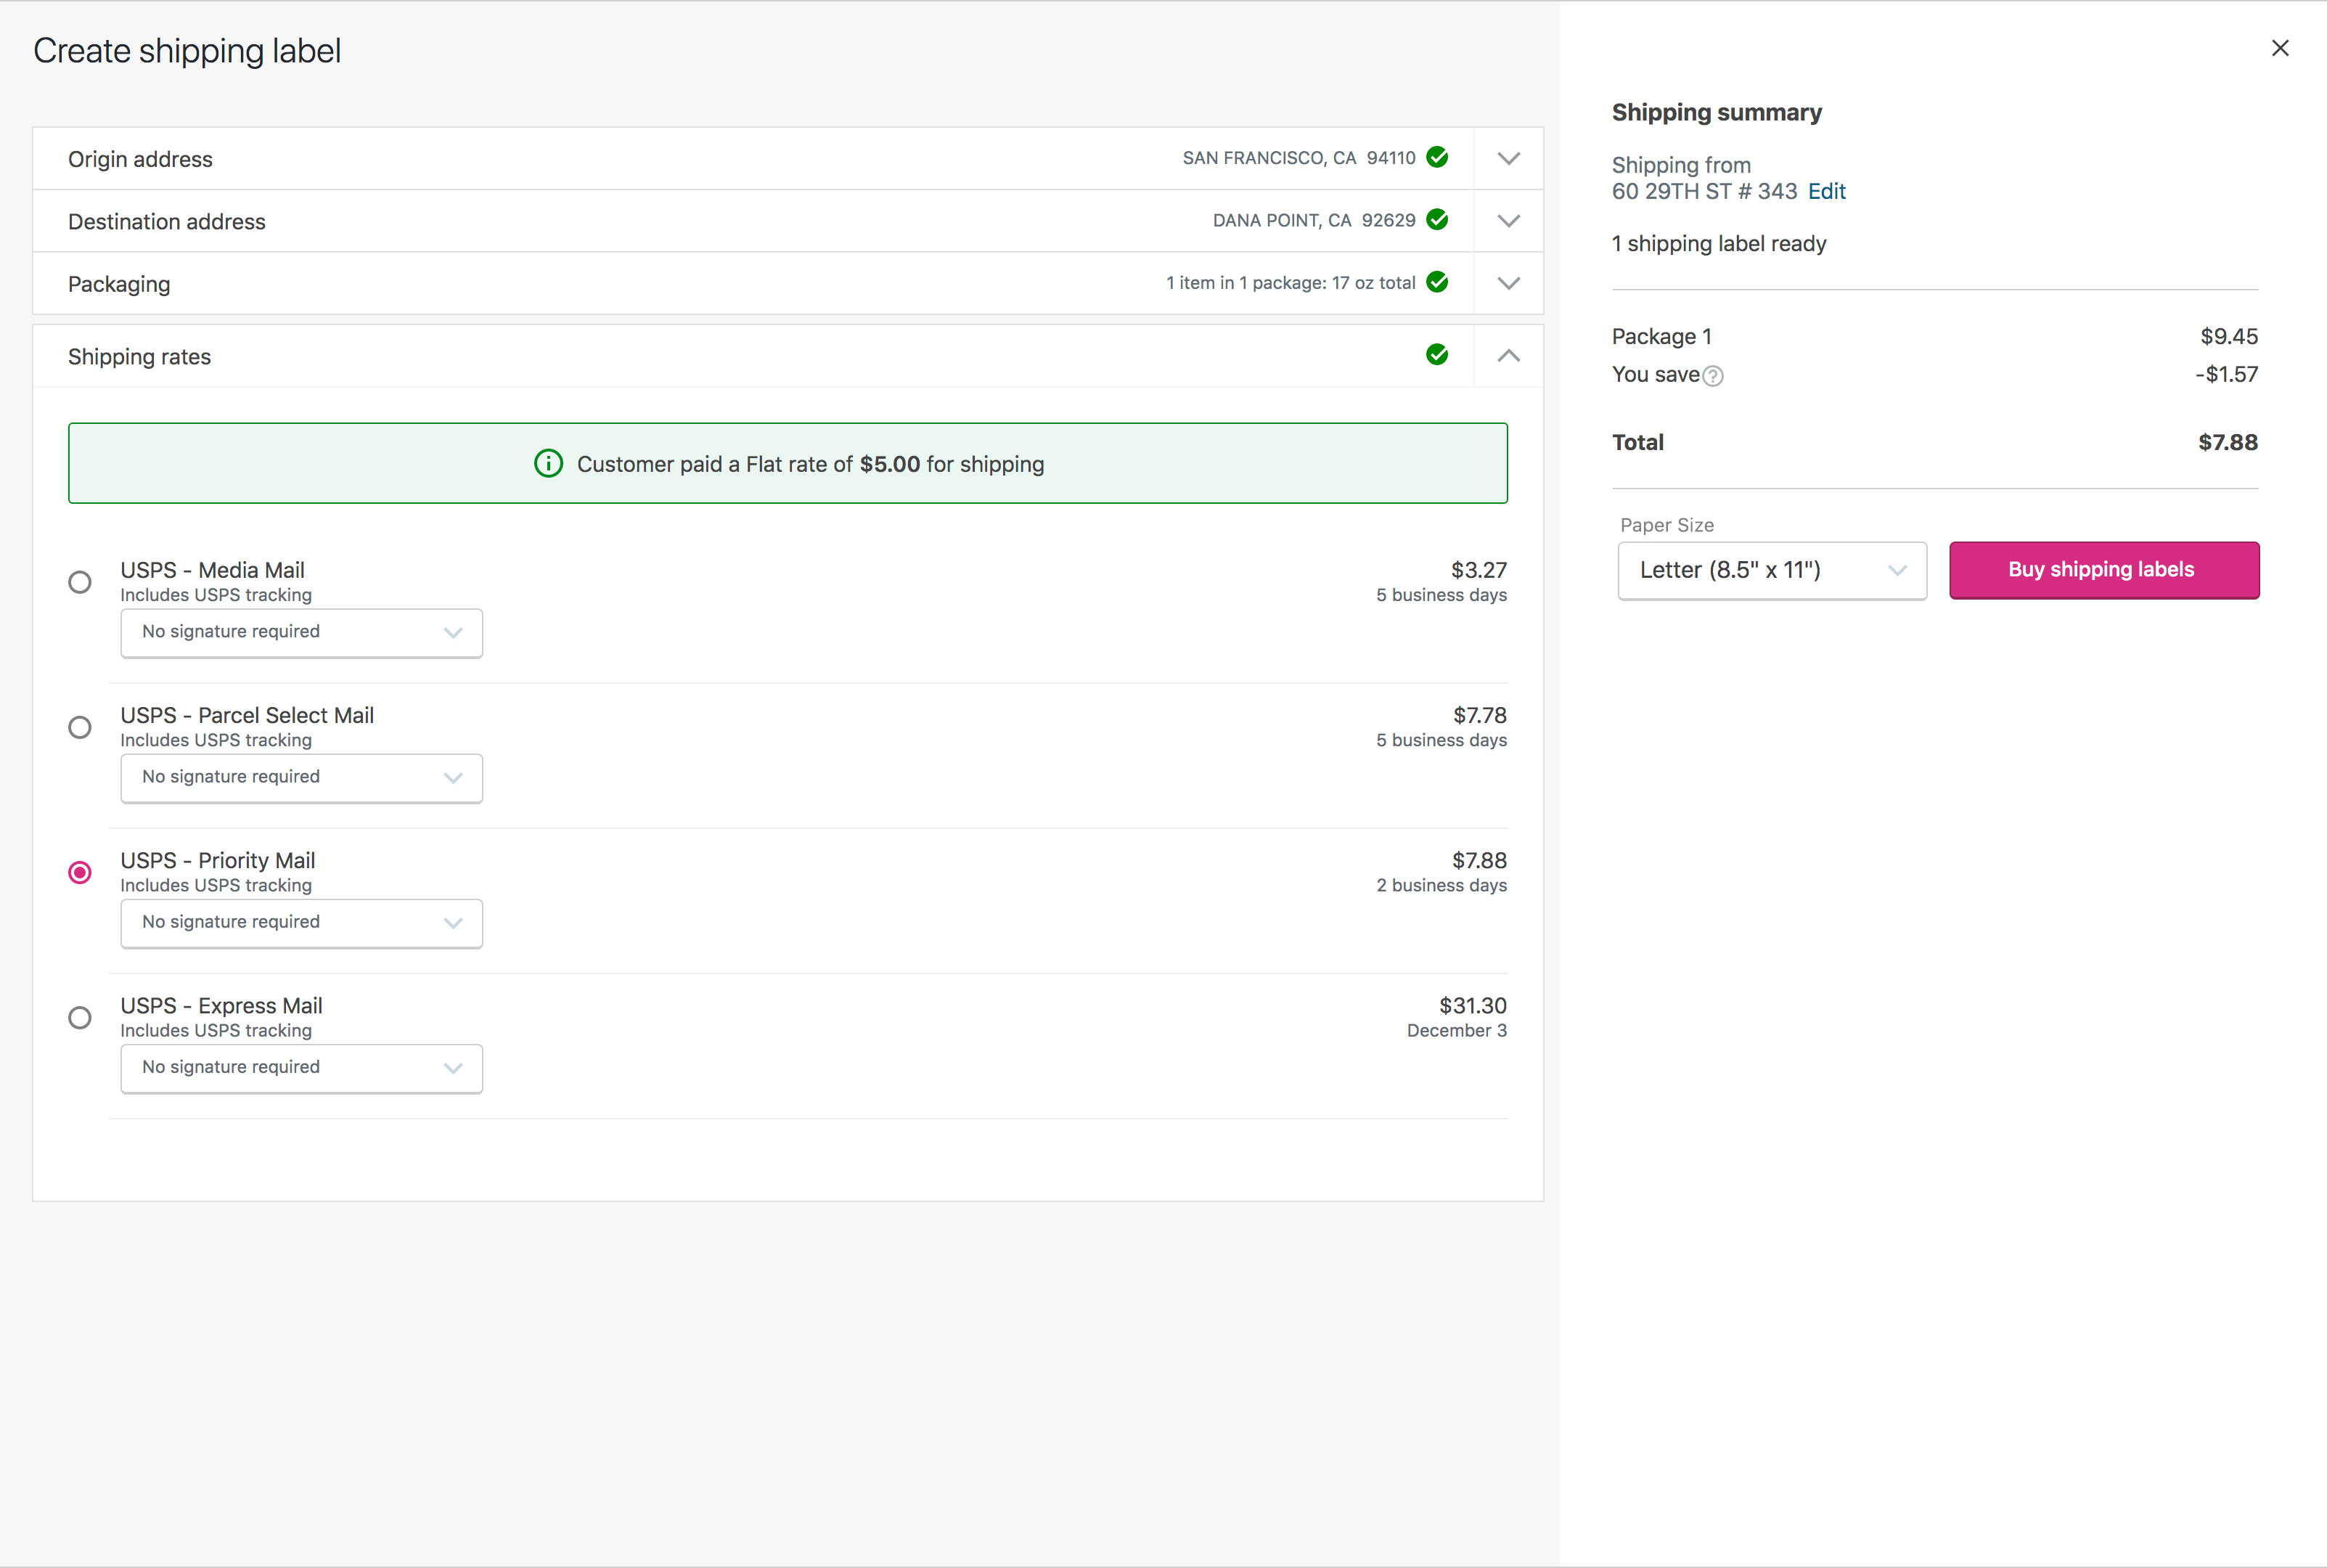Click the $9.45 package cost

pyautogui.click(x=2229, y=336)
